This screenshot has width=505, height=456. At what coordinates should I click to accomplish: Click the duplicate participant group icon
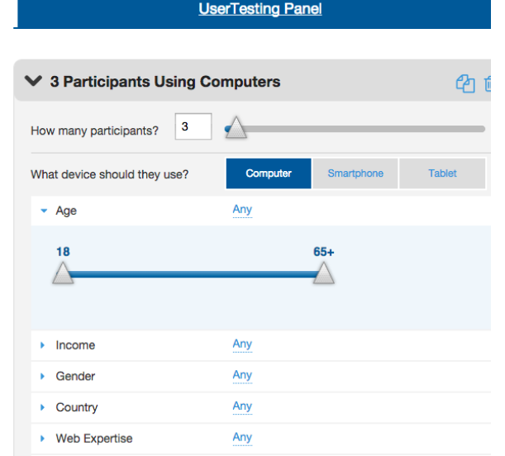tap(465, 83)
